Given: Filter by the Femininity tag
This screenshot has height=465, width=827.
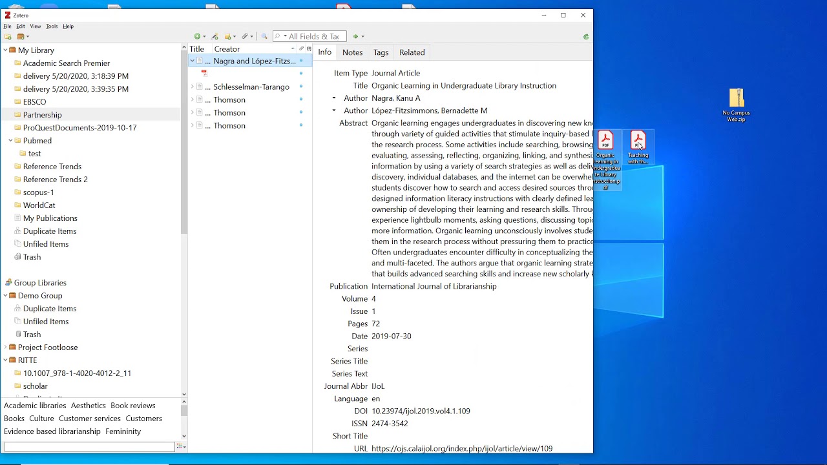Looking at the screenshot, I should click(123, 431).
